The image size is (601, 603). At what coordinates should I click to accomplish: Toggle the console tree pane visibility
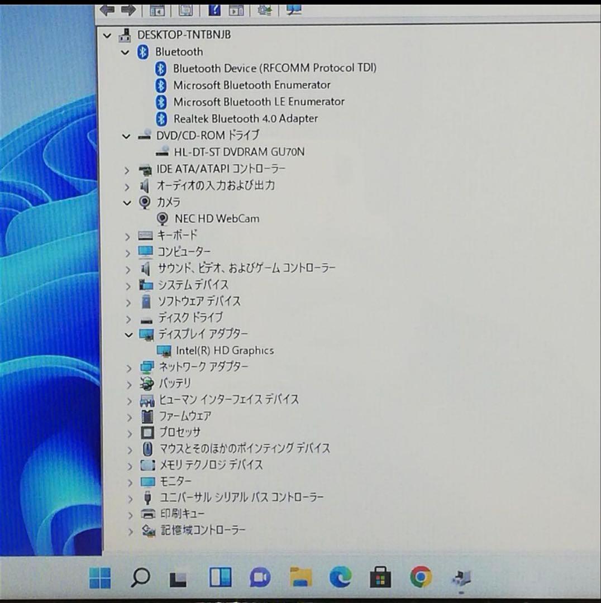[158, 9]
